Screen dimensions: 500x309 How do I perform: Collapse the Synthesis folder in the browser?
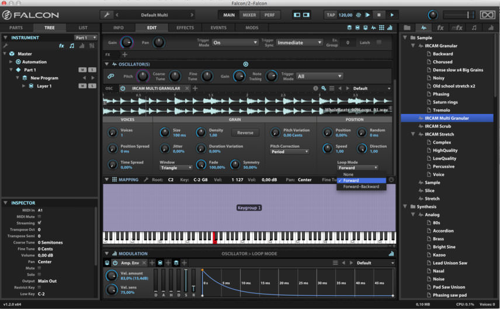click(405, 207)
